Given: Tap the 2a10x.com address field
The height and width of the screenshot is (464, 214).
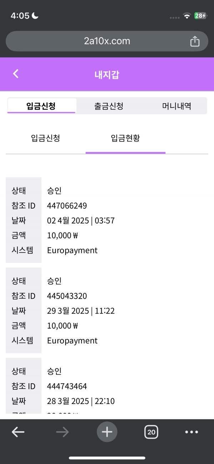Looking at the screenshot, I should (107, 41).
